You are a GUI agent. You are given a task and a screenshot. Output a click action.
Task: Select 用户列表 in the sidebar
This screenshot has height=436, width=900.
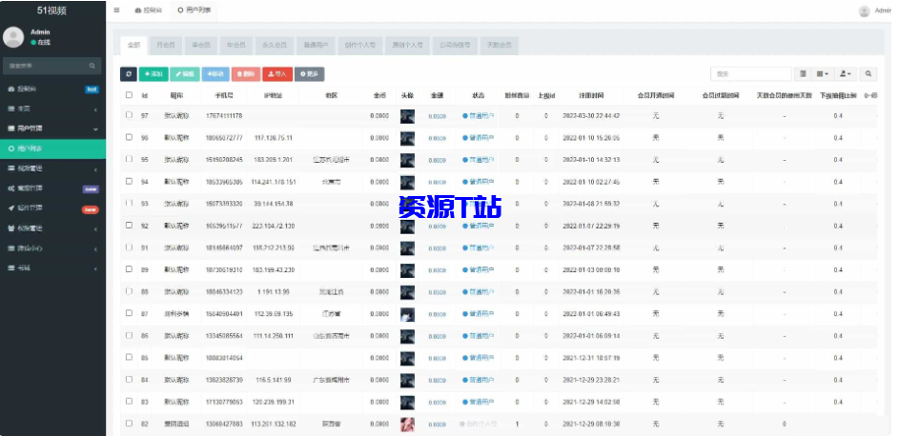click(52, 149)
